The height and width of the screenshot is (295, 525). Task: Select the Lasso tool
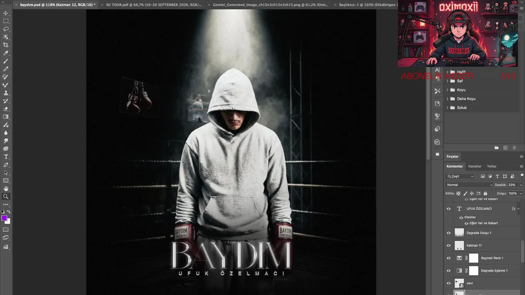pyautogui.click(x=6, y=29)
